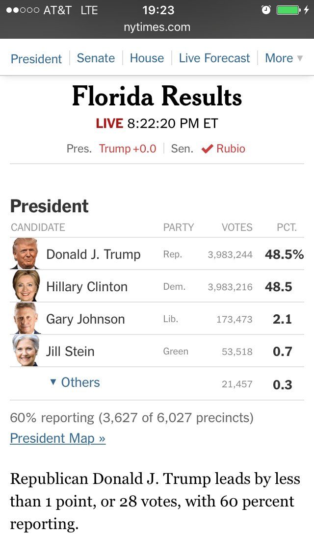Tap the green battery indicator icon
The image size is (314, 557).
click(288, 10)
